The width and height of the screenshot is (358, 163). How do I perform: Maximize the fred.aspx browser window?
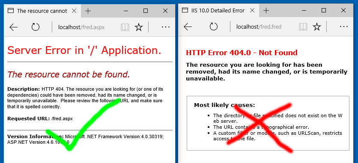click(146, 11)
